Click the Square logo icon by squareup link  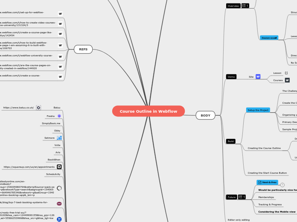(59, 166)
